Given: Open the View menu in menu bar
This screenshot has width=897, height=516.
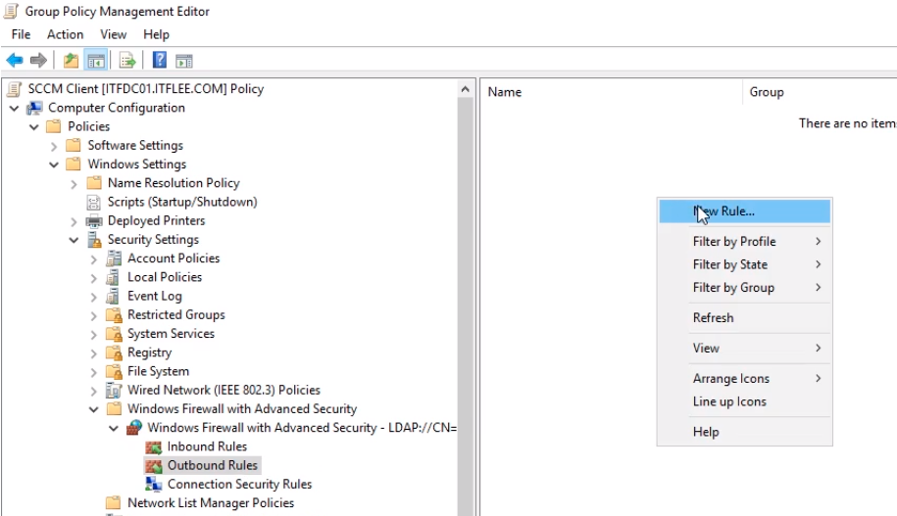Looking at the screenshot, I should 114,35.
